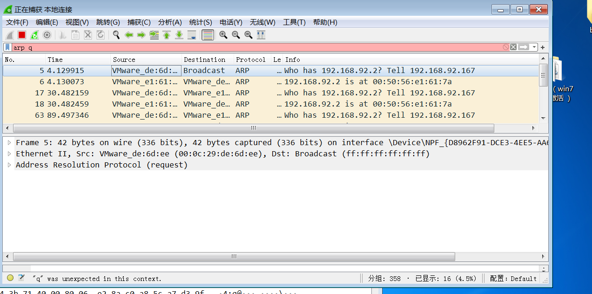The height and width of the screenshot is (294, 592).
Task: Click the find packet magnifier icon
Action: pyautogui.click(x=116, y=35)
